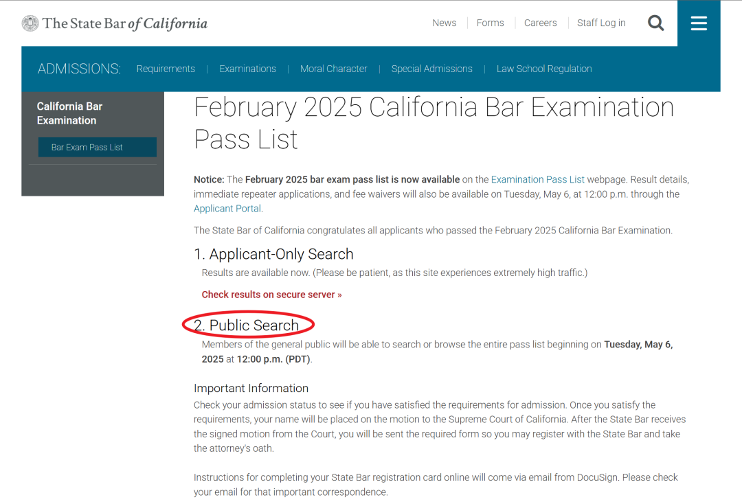
Task: Click the bold 'Notice:' label
Action: pyautogui.click(x=209, y=180)
